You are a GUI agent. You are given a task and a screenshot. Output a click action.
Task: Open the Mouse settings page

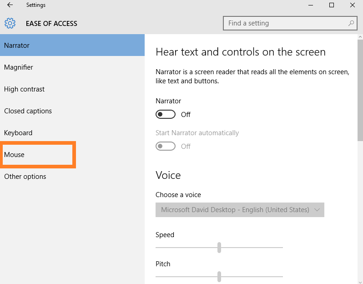15,155
